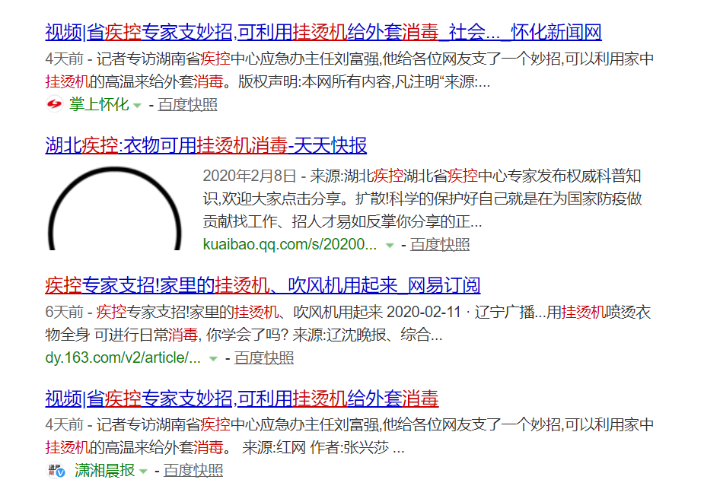Open 百度快照 for the 潇湘晨报 result
The width and height of the screenshot is (704, 486).
coord(193,471)
